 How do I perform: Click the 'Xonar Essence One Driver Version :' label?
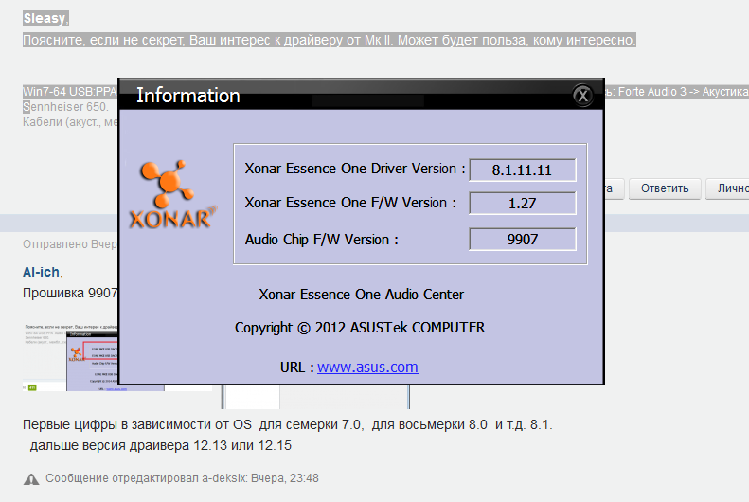pyautogui.click(x=355, y=169)
